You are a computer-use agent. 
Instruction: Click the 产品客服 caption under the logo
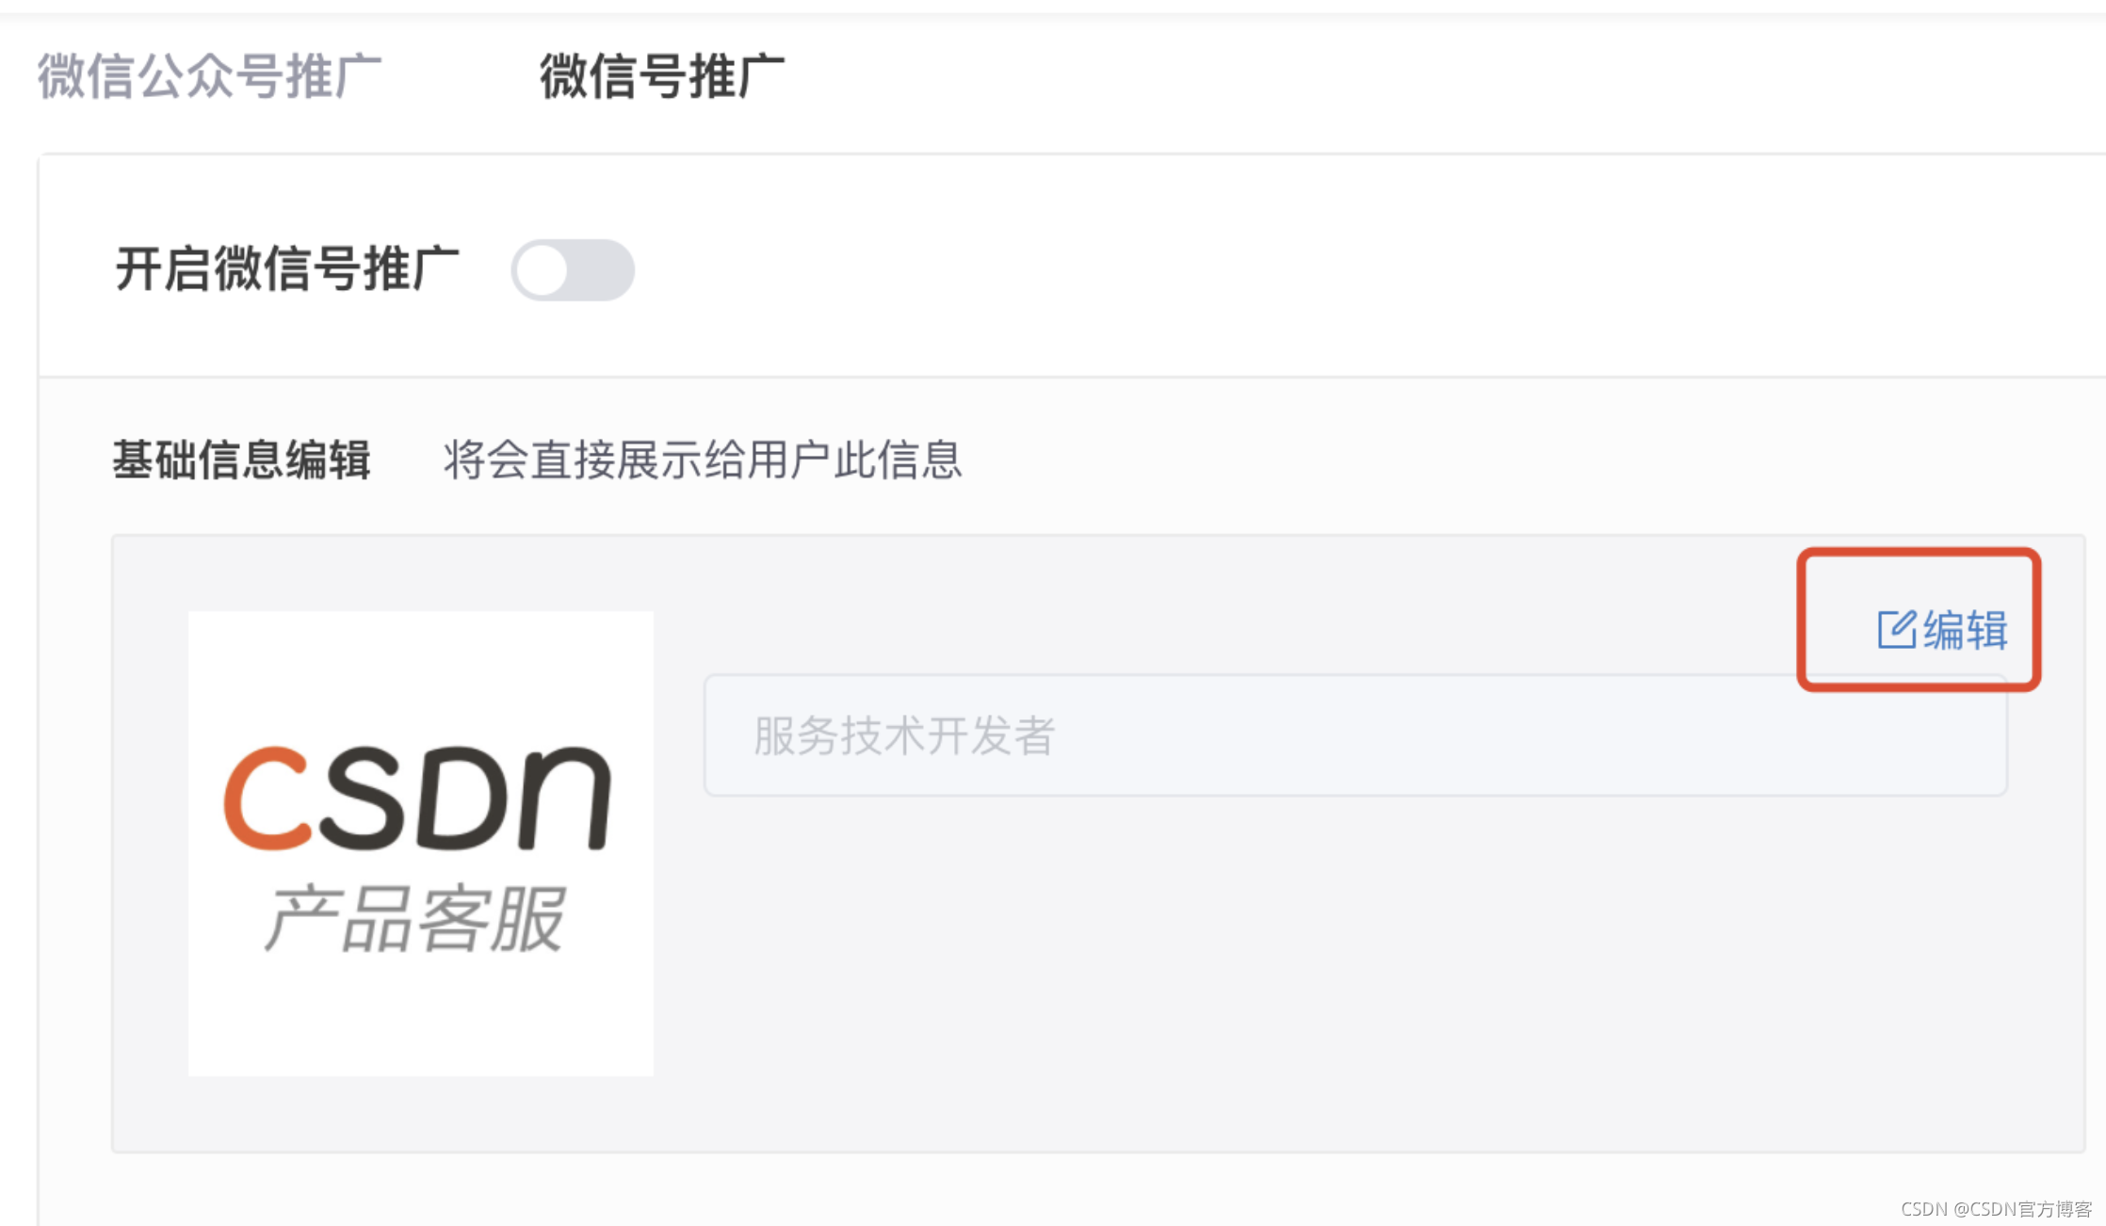(413, 918)
